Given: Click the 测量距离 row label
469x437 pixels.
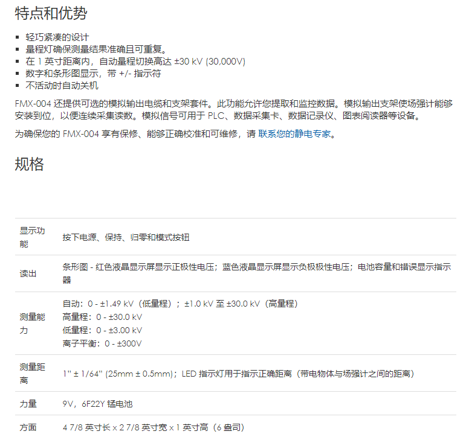Looking at the screenshot, I should pos(33,373).
